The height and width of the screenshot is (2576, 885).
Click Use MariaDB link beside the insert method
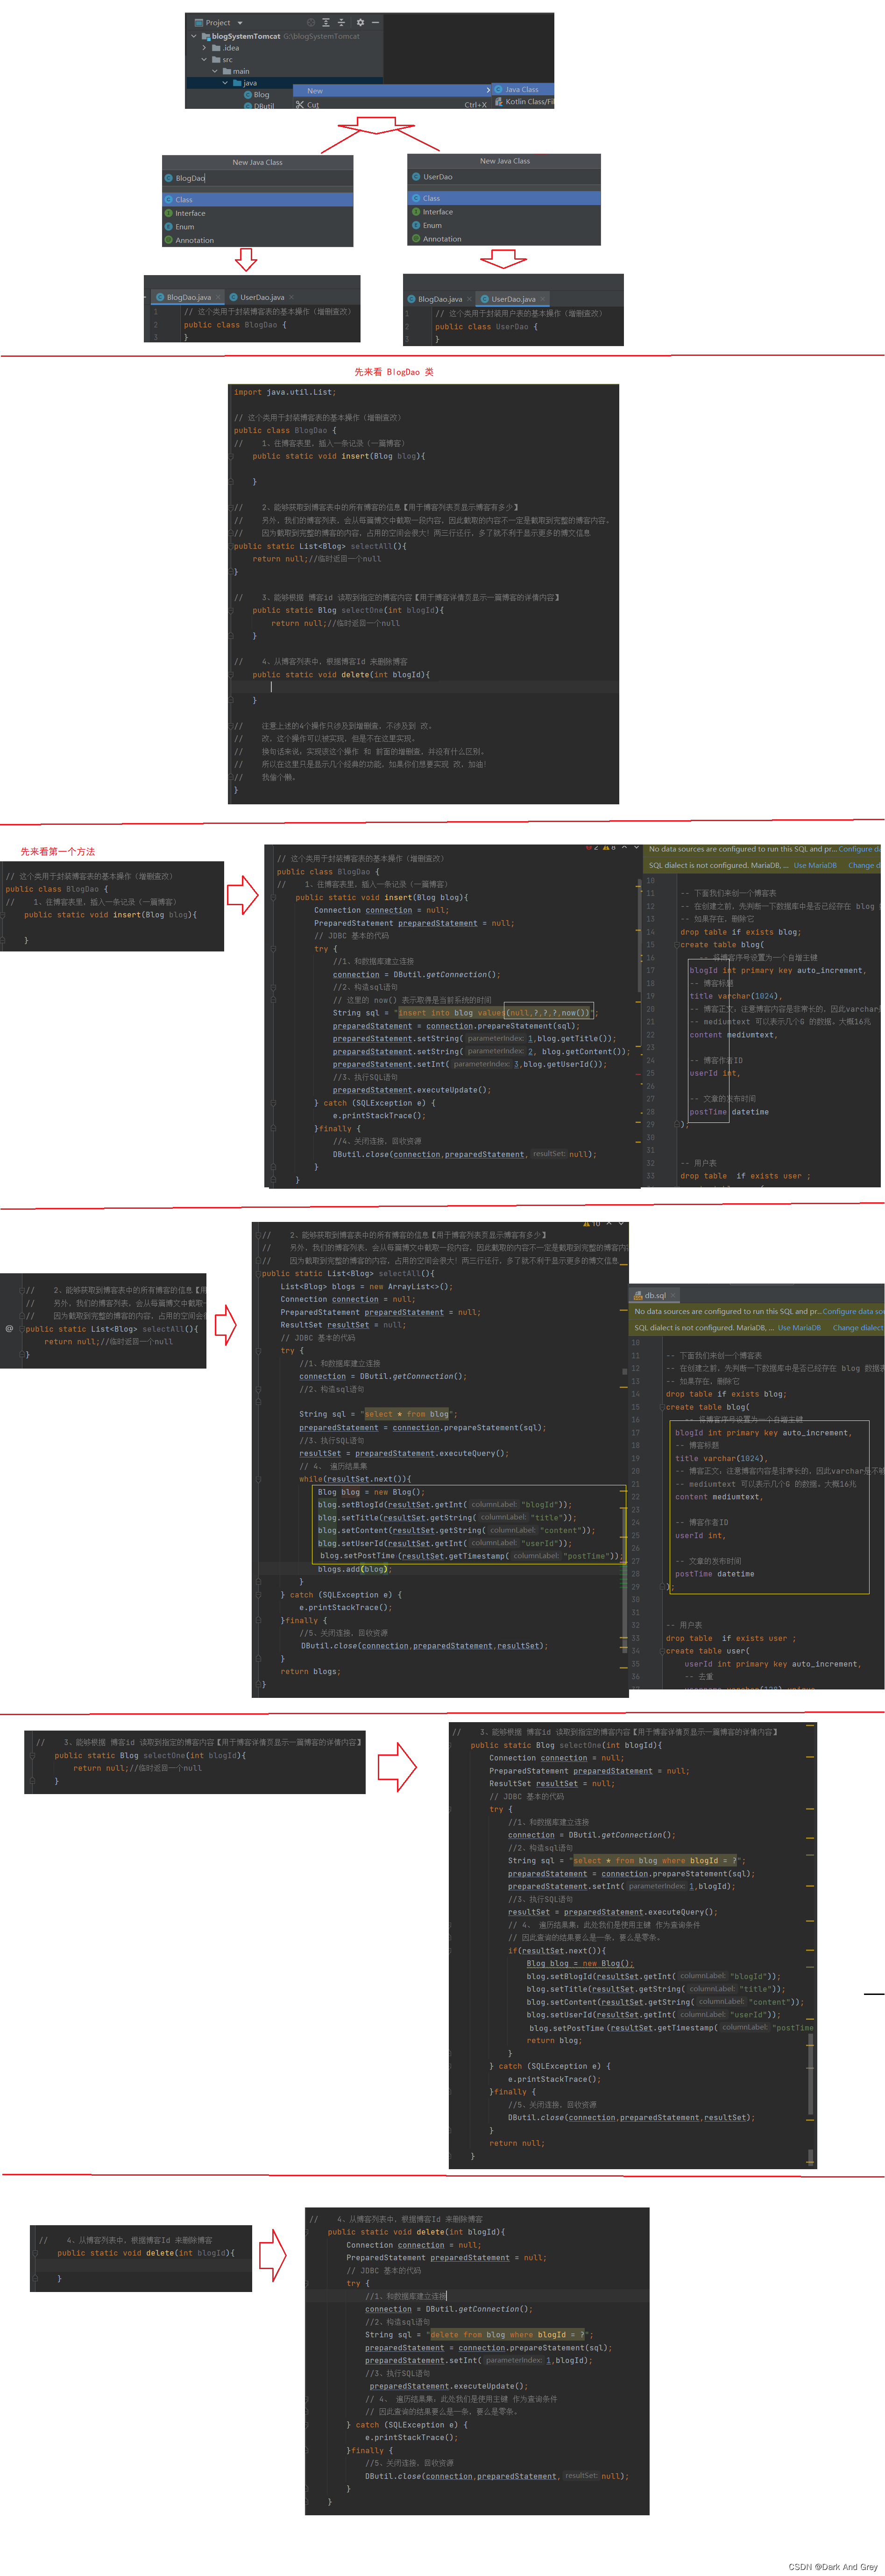point(815,865)
